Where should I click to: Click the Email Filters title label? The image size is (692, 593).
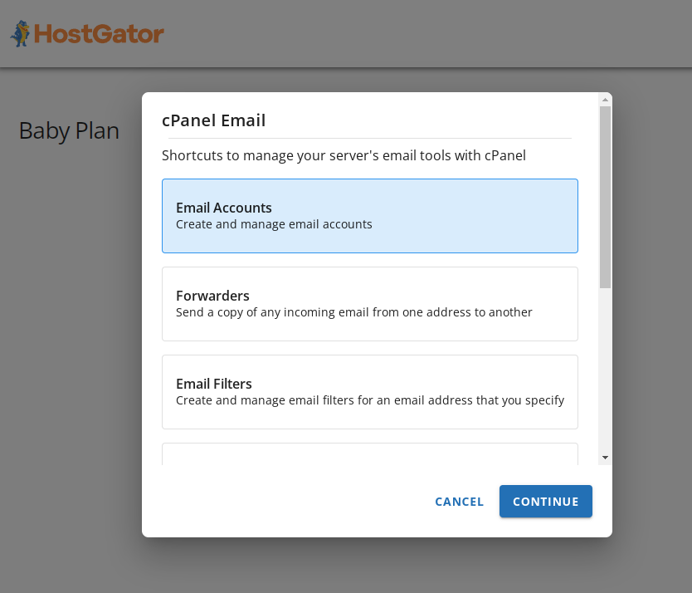pos(214,384)
